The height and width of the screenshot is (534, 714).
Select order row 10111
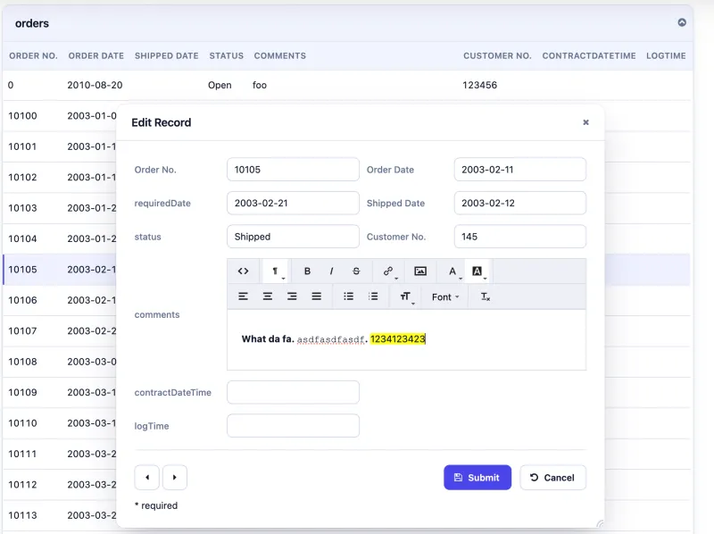tap(60, 454)
